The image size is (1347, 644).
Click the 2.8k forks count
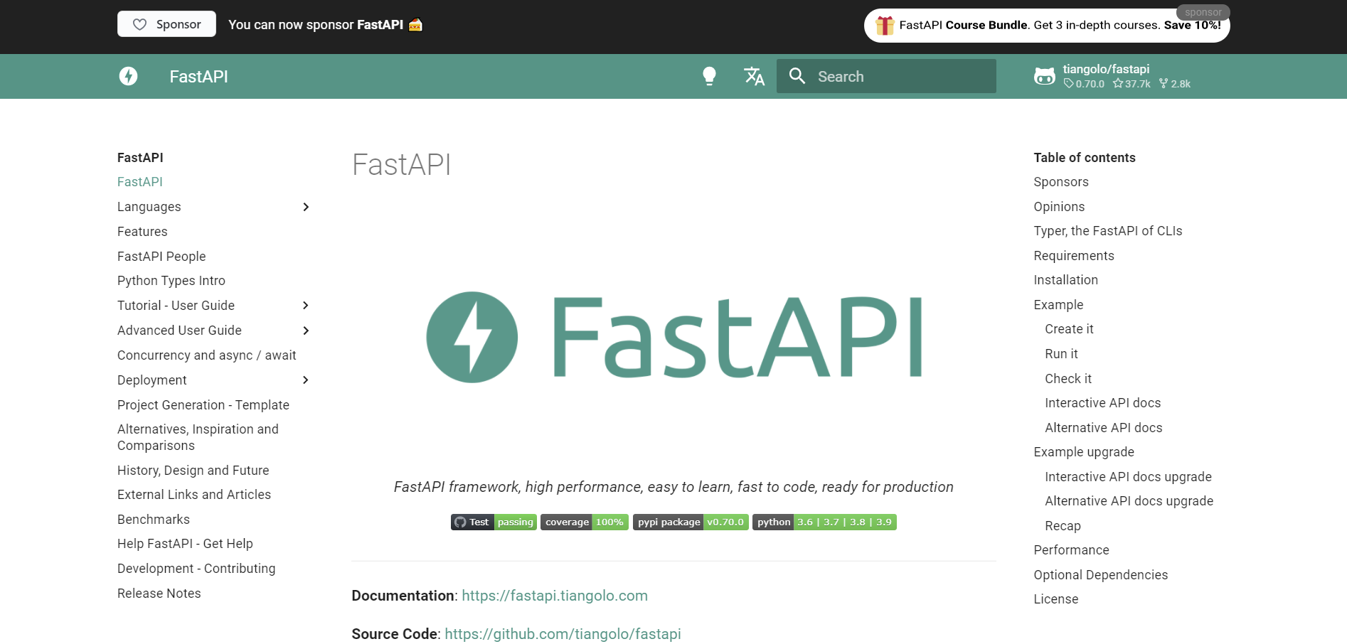point(1175,84)
